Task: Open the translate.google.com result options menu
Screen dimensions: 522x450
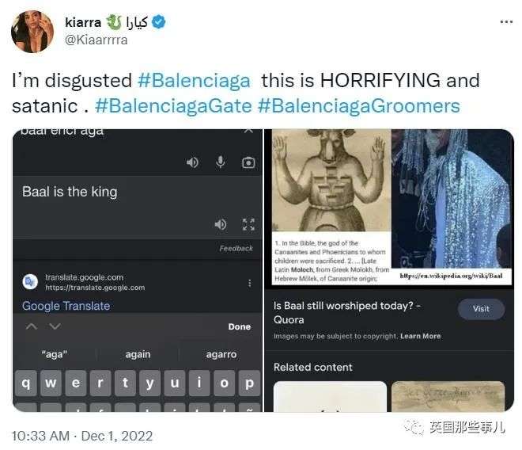Action: pos(249,283)
